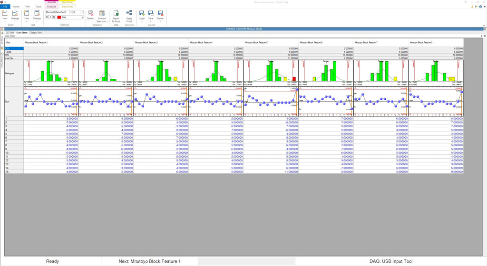Click the Change chart icon
Screen dimensions: 487x266
[15, 13]
